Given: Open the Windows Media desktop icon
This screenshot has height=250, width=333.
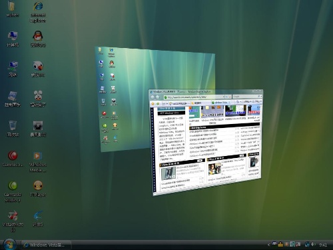Looking at the screenshot, I should (x=38, y=162).
